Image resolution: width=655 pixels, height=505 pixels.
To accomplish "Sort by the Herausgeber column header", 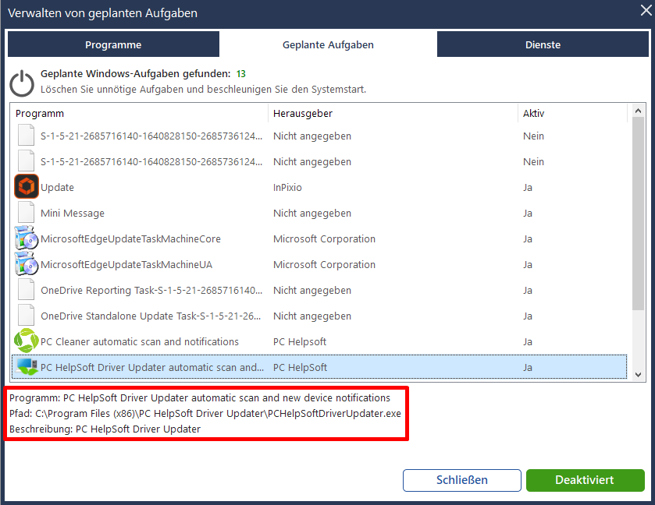I will (393, 114).
